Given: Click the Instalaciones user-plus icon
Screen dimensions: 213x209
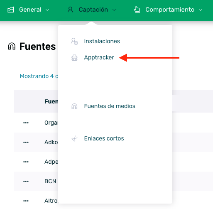Looking at the screenshot, I should 74,41.
